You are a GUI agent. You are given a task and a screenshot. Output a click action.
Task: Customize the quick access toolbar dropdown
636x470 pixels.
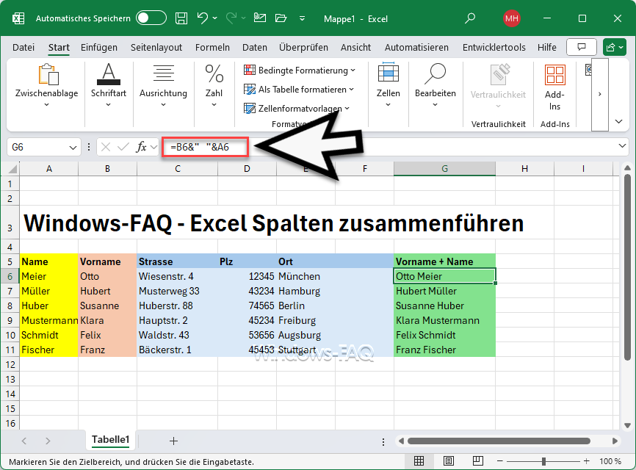(302, 18)
